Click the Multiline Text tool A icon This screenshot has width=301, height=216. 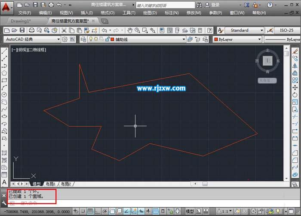pyautogui.click(x=4, y=182)
